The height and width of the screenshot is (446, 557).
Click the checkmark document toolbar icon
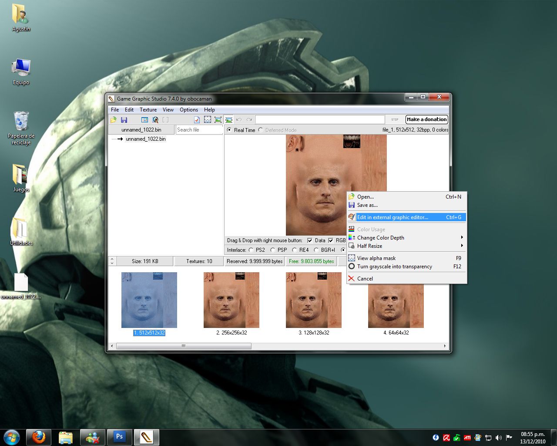(x=197, y=120)
